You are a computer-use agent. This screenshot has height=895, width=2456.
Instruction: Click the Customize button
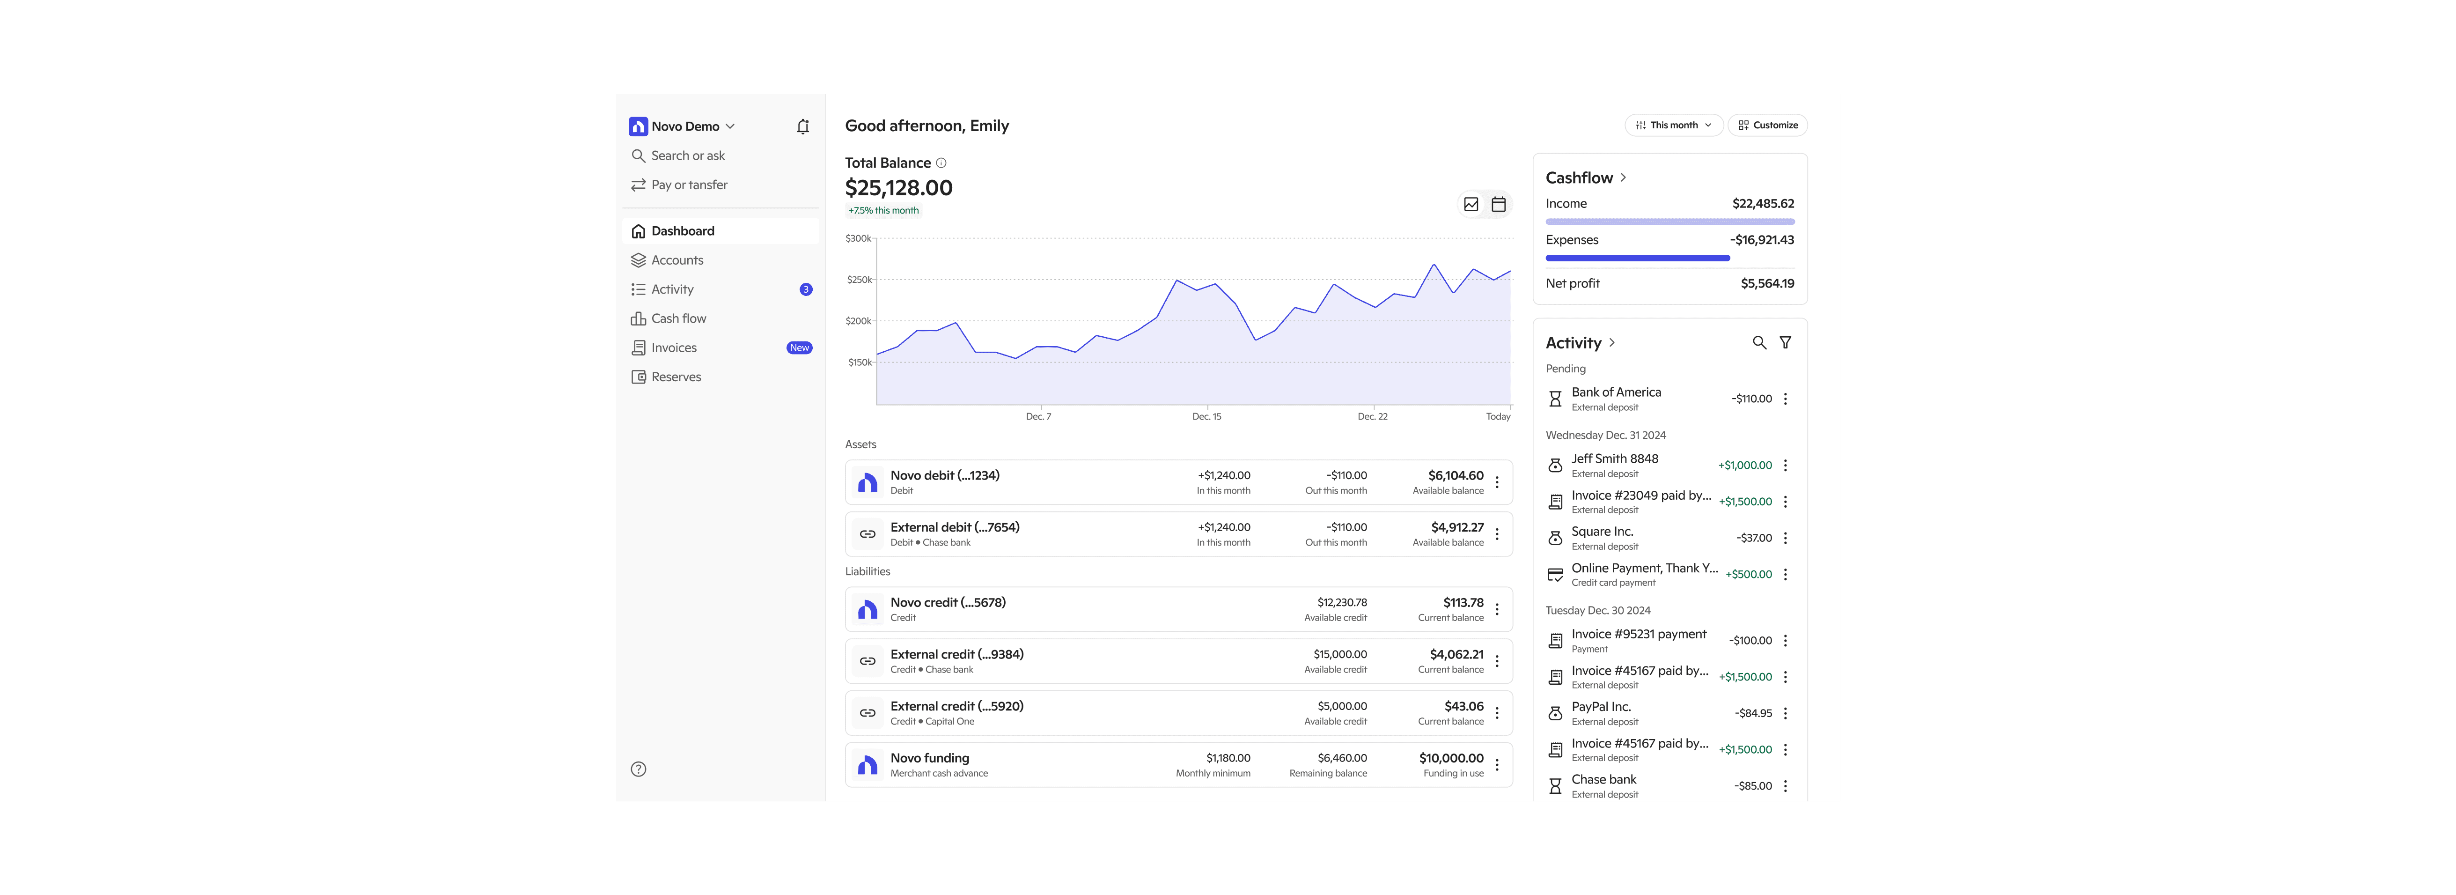[x=1768, y=125]
